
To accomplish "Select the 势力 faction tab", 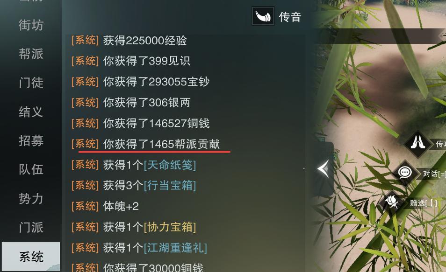I will pos(31,198).
